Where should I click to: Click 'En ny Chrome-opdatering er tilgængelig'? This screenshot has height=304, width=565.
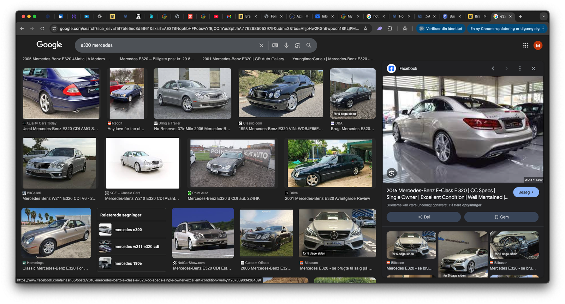click(x=505, y=29)
